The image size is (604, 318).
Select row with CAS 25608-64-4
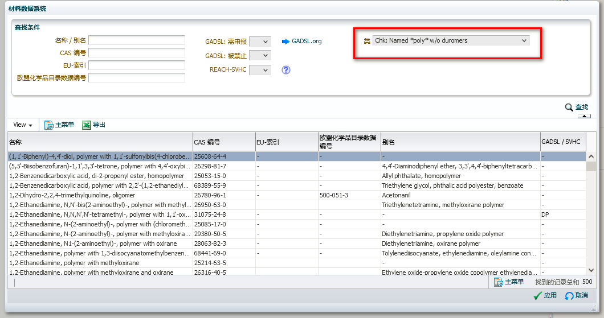click(297, 156)
